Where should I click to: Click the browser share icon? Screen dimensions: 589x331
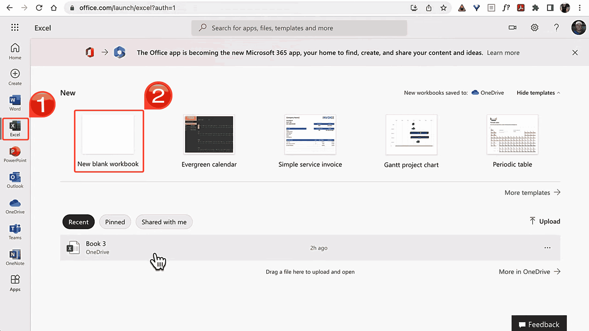tap(429, 8)
